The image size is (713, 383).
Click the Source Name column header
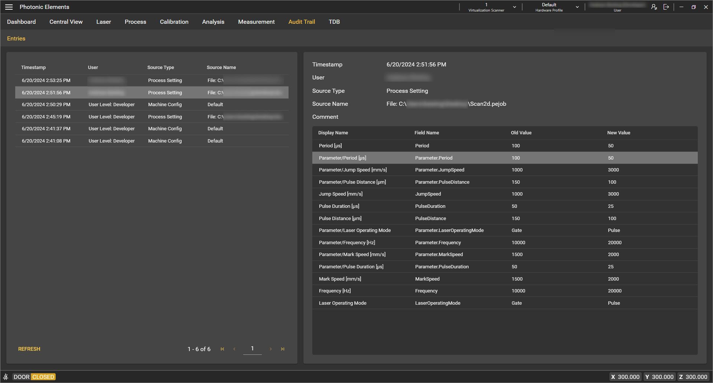point(221,68)
